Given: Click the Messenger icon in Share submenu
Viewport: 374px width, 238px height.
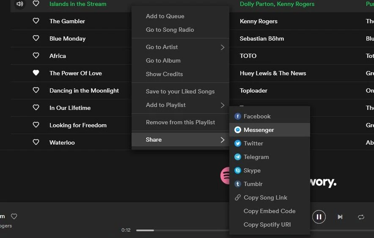Looking at the screenshot, I should (x=238, y=130).
